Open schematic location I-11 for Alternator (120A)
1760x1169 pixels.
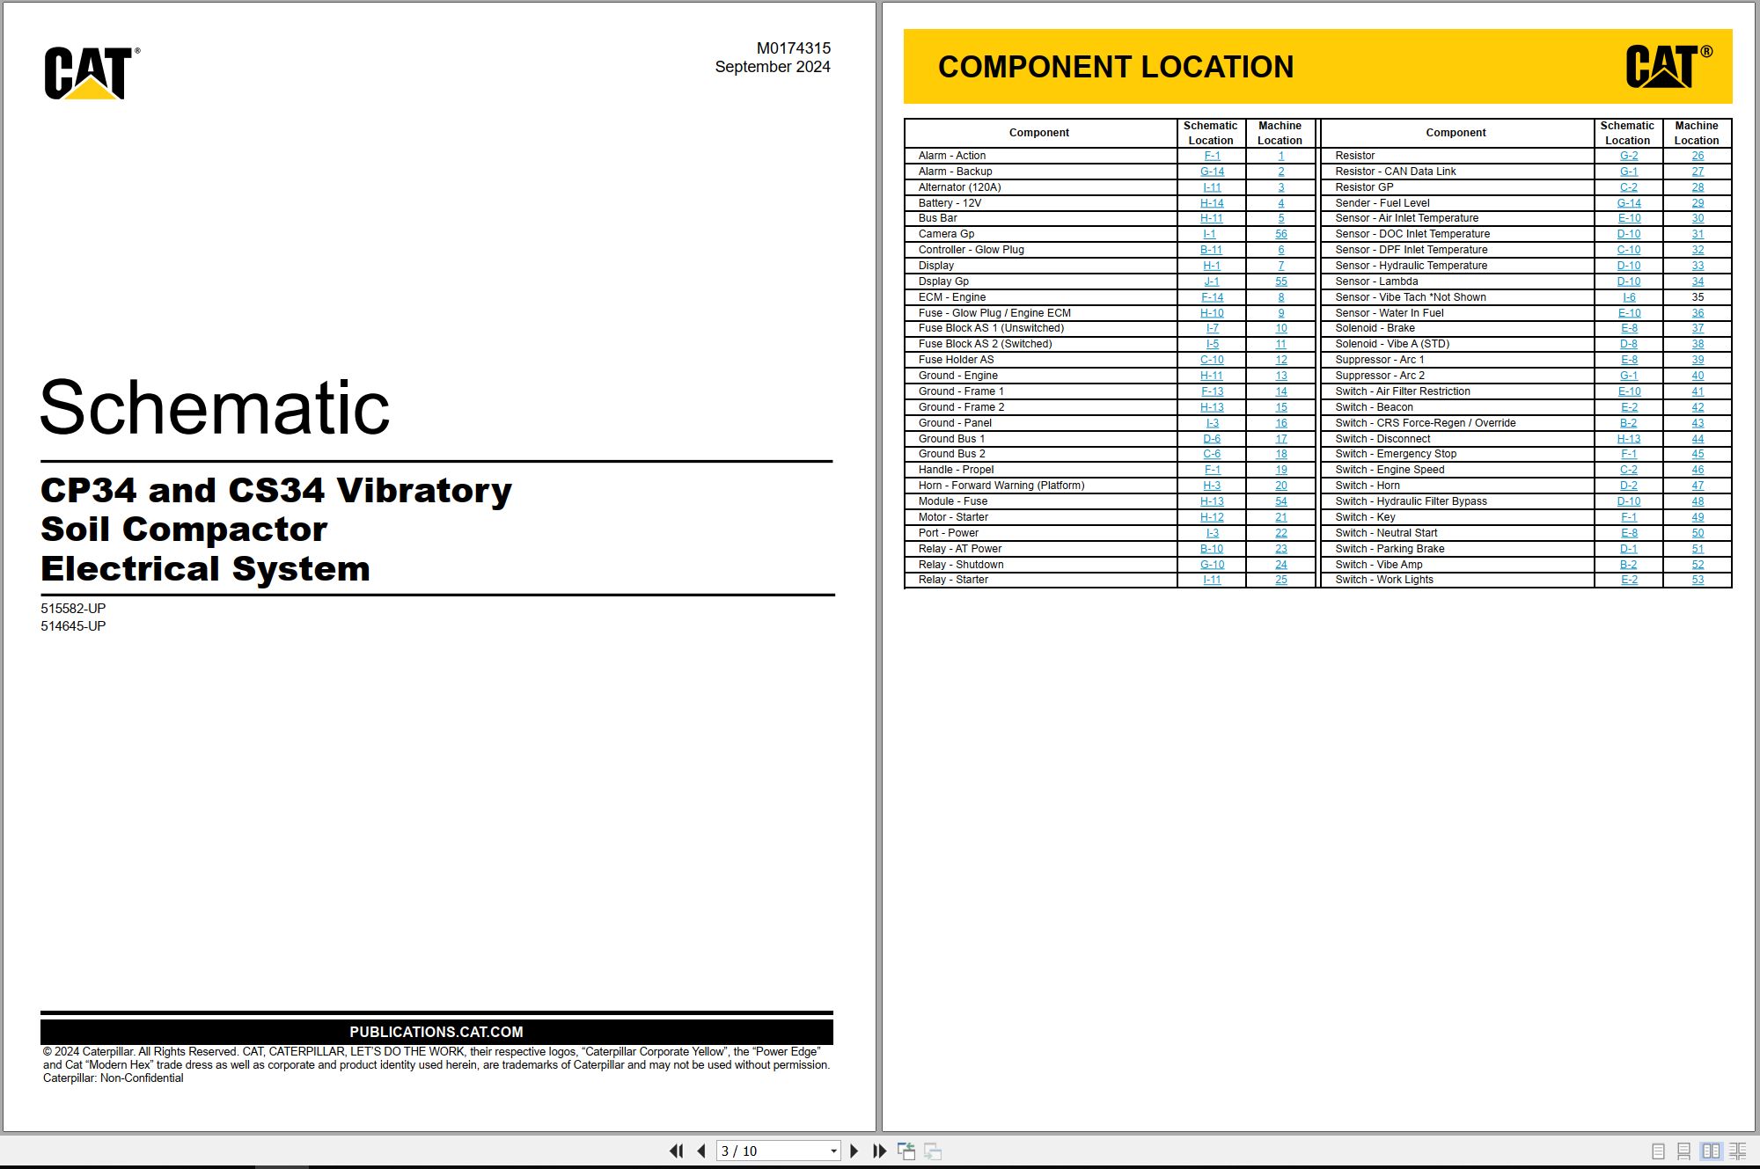pyautogui.click(x=1212, y=187)
